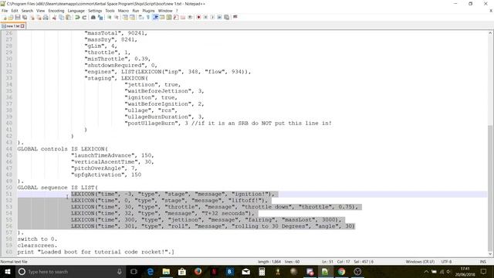The image size is (494, 278).
Task: Toggle file monitoring eye icon
Action: [190, 17]
